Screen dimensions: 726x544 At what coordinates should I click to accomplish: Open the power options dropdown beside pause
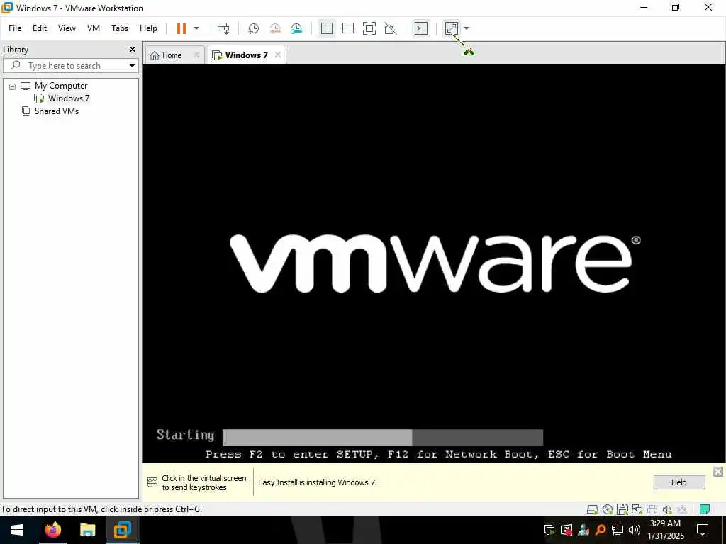[196, 28]
